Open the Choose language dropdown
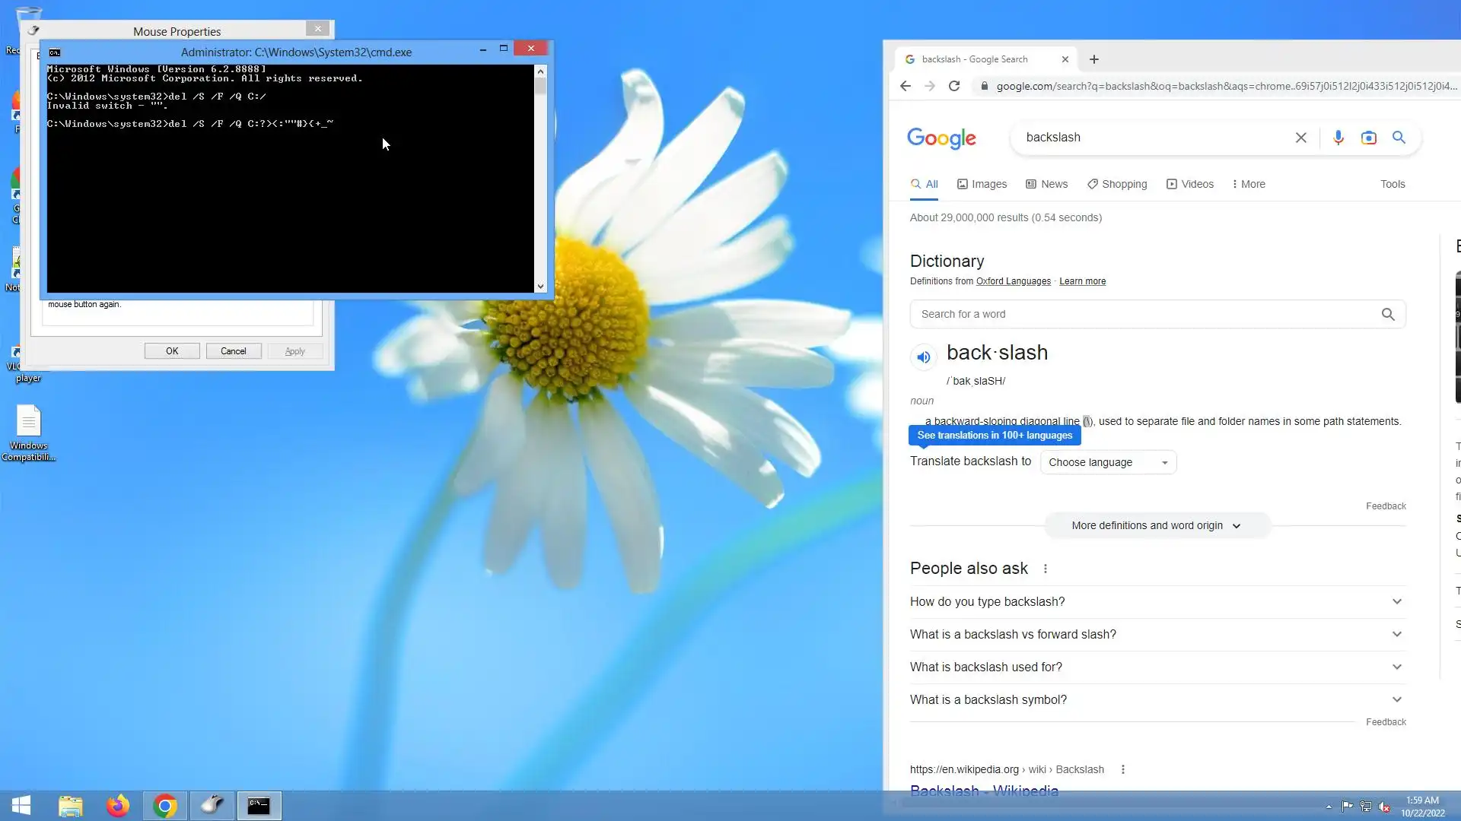The image size is (1461, 821). click(1108, 462)
